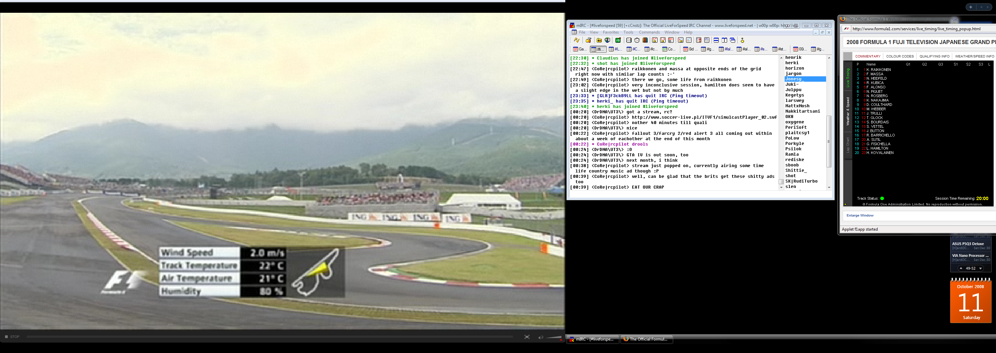Click the Enlarge Window link
This screenshot has width=996, height=353.
859,215
